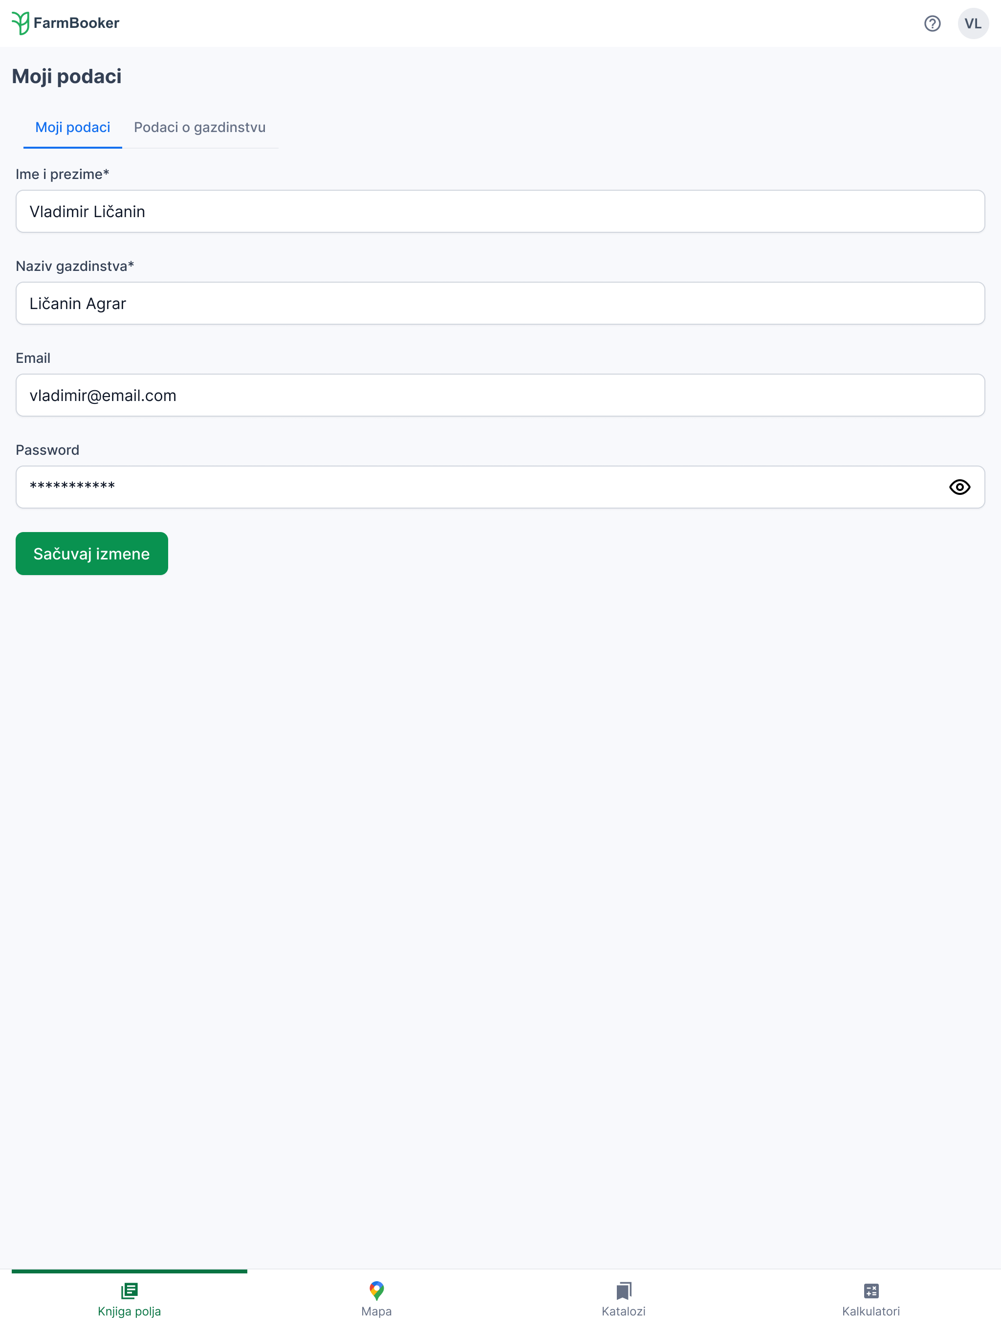The width and height of the screenshot is (1001, 1336).
Task: Click the Knjiga polja book icon
Action: click(129, 1291)
